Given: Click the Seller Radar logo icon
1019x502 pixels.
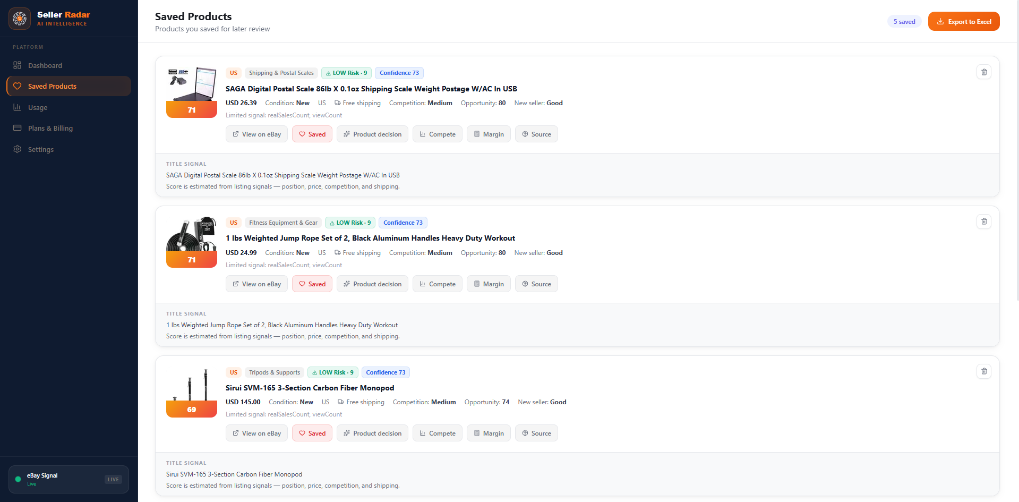Looking at the screenshot, I should pyautogui.click(x=20, y=19).
